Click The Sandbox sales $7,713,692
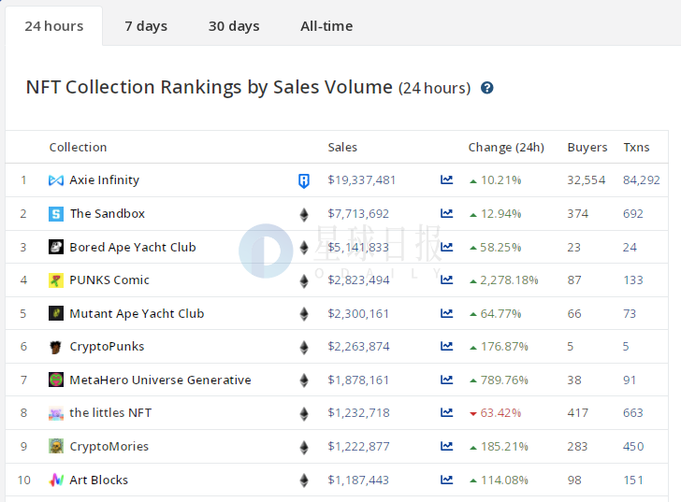 pos(358,214)
